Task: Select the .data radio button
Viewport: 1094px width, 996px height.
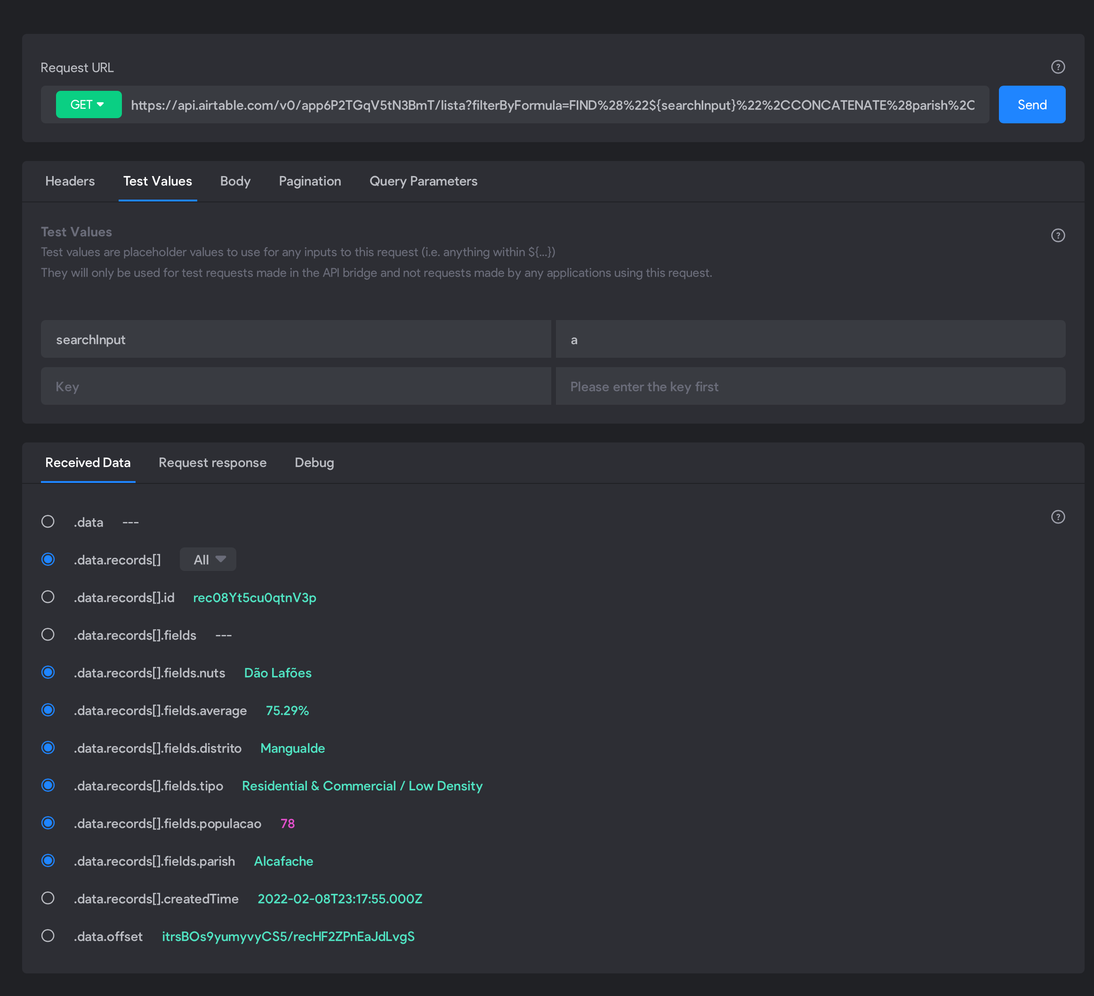Action: [x=48, y=522]
